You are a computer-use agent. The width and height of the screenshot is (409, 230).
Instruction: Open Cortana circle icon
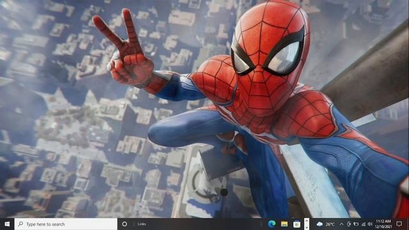click(x=125, y=224)
